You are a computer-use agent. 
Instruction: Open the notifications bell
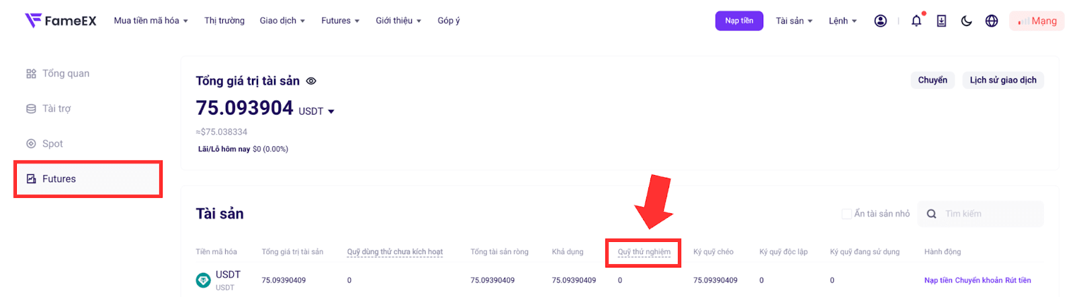coord(916,21)
